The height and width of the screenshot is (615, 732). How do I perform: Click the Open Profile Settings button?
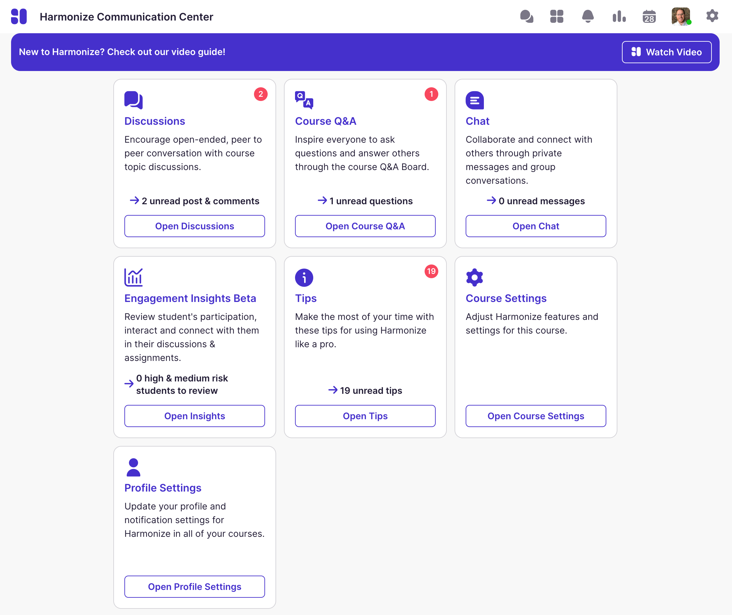194,587
